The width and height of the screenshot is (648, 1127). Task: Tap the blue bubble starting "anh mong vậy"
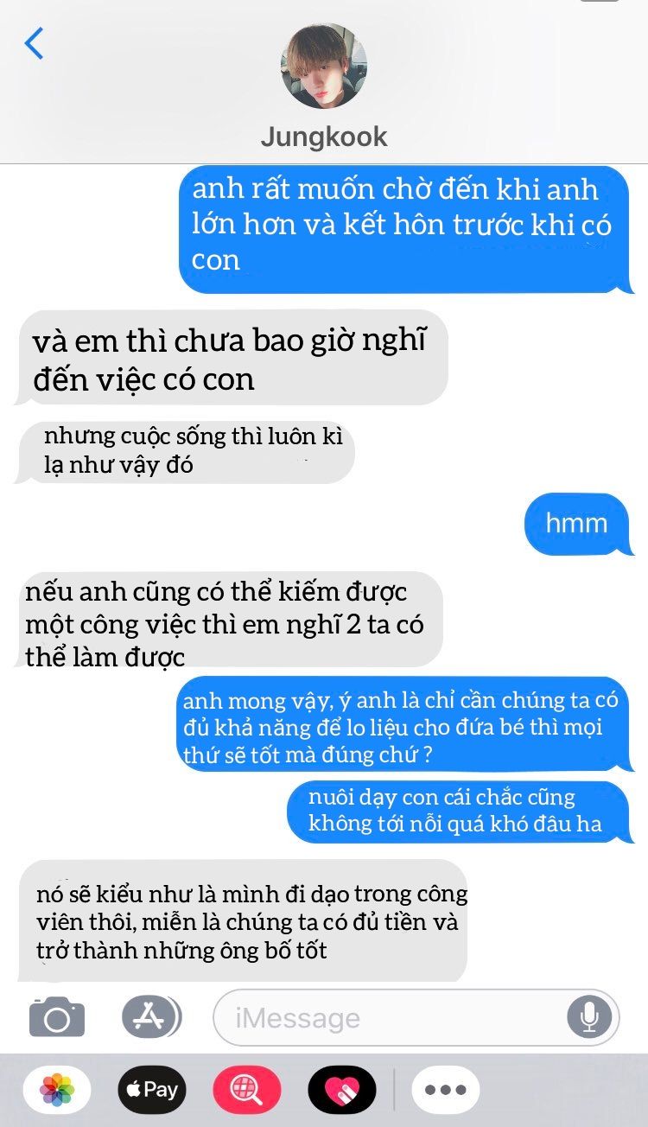click(x=404, y=724)
